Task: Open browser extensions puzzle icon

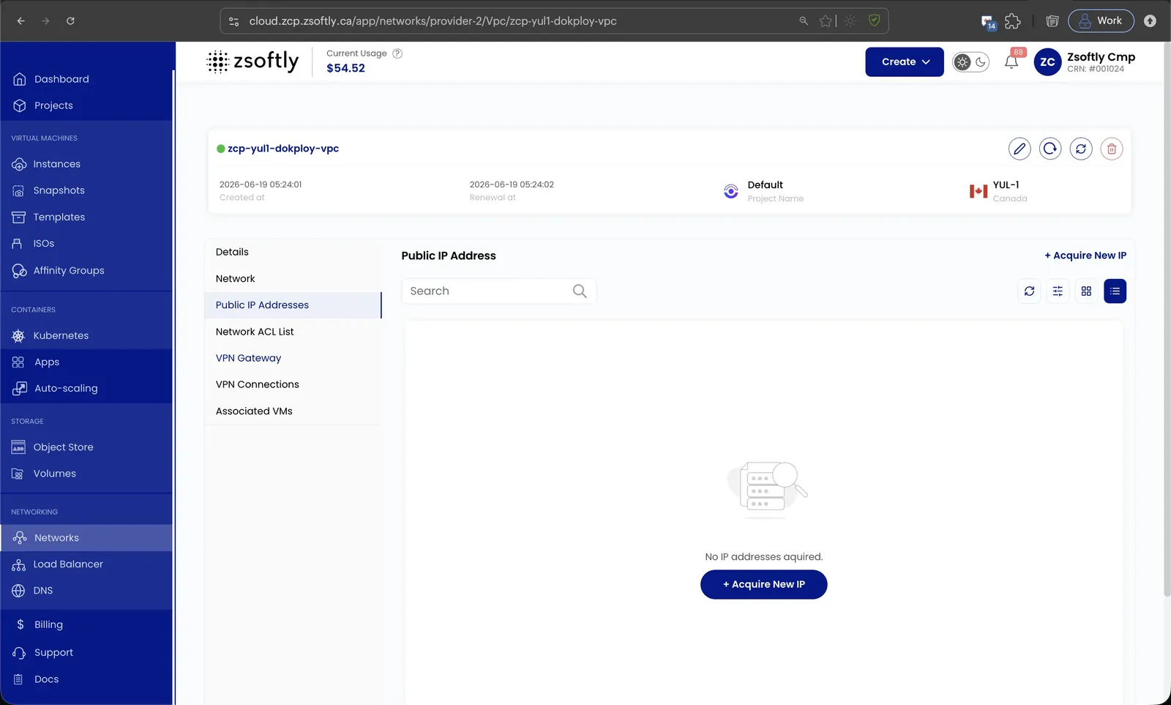Action: coord(1013,21)
